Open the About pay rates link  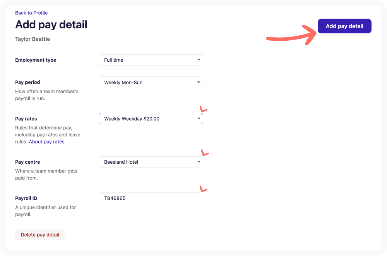coord(46,142)
